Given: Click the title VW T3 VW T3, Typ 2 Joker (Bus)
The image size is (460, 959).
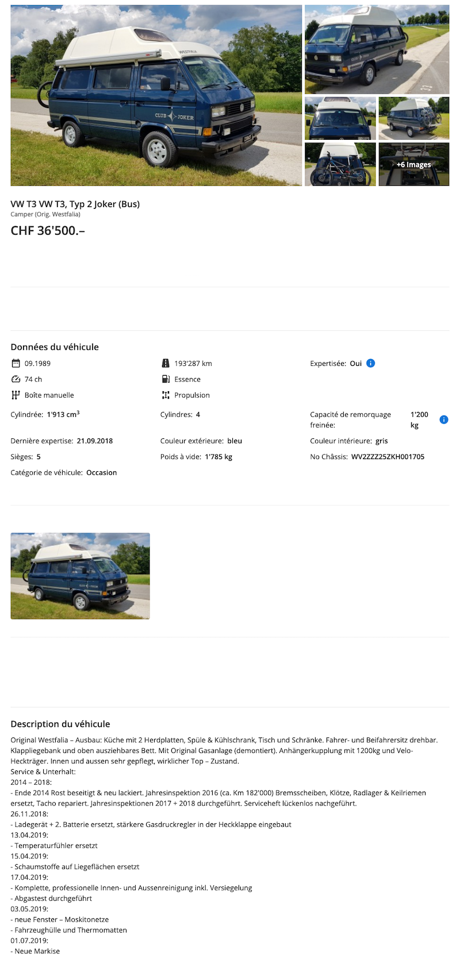Looking at the screenshot, I should pyautogui.click(x=75, y=204).
